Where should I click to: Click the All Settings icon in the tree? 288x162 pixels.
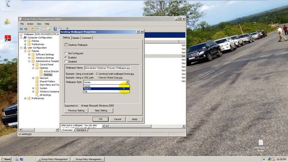tap(37, 95)
